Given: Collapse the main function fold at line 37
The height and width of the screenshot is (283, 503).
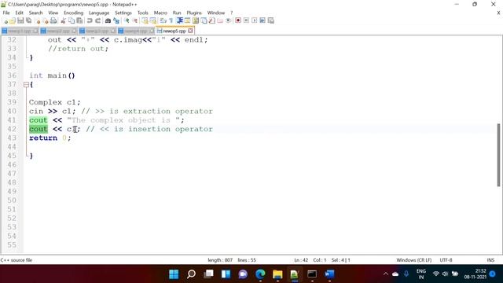Looking at the screenshot, I should pyautogui.click(x=26, y=85).
